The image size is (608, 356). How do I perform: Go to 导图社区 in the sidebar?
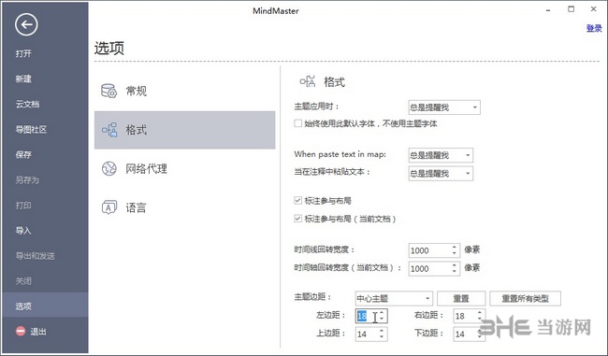pos(31,129)
